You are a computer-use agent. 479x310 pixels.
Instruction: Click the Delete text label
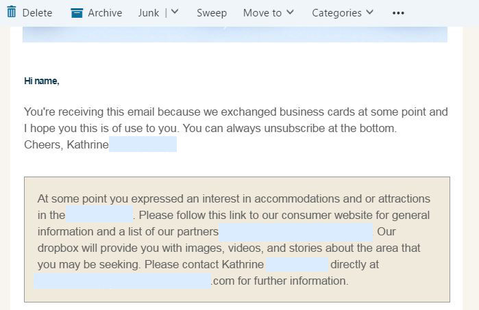(x=37, y=13)
